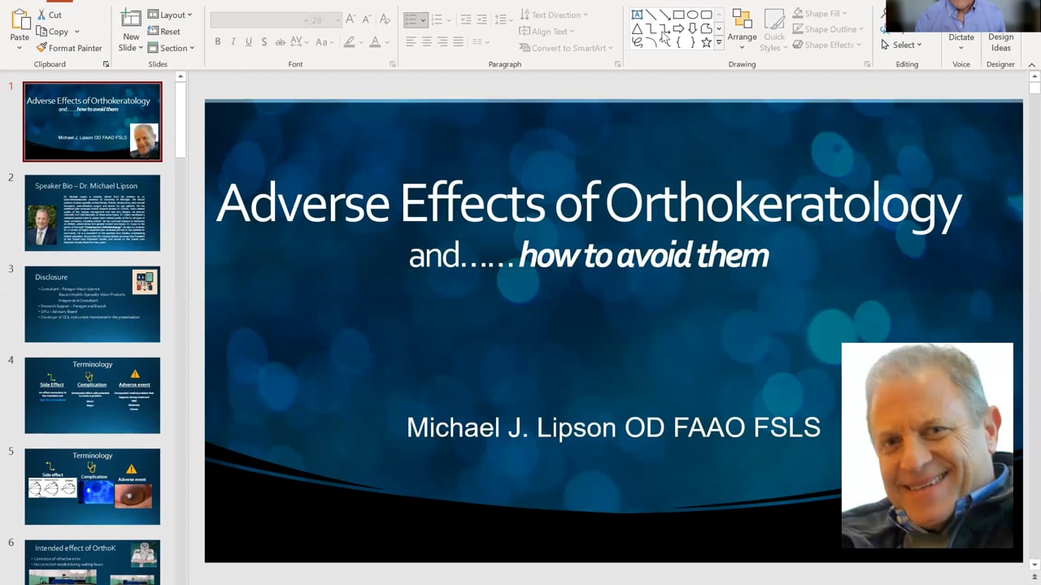Click the 'Adverse Effects of Orthokeratology' title
The image size is (1041, 585).
589,203
